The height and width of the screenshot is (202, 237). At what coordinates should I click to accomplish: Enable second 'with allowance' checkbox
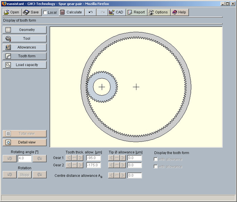coord(156,167)
